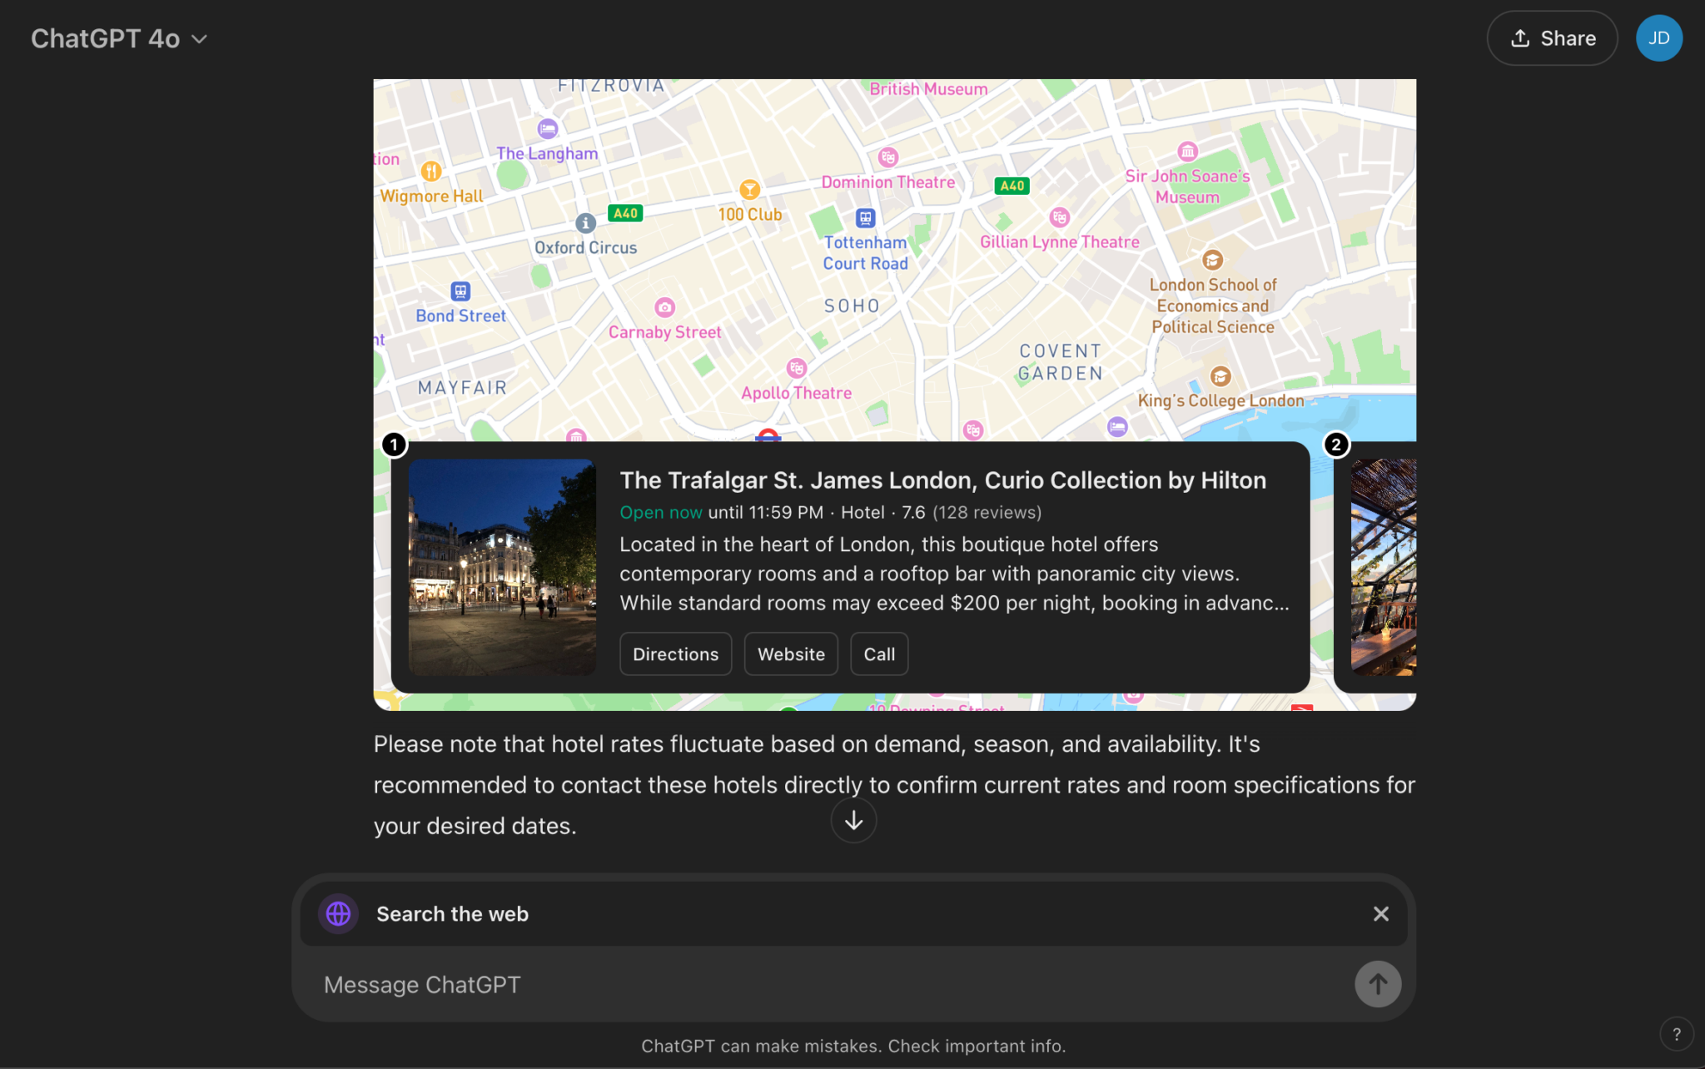Select the King's College London pin
Viewport: 1705px width, 1069px height.
point(1220,376)
